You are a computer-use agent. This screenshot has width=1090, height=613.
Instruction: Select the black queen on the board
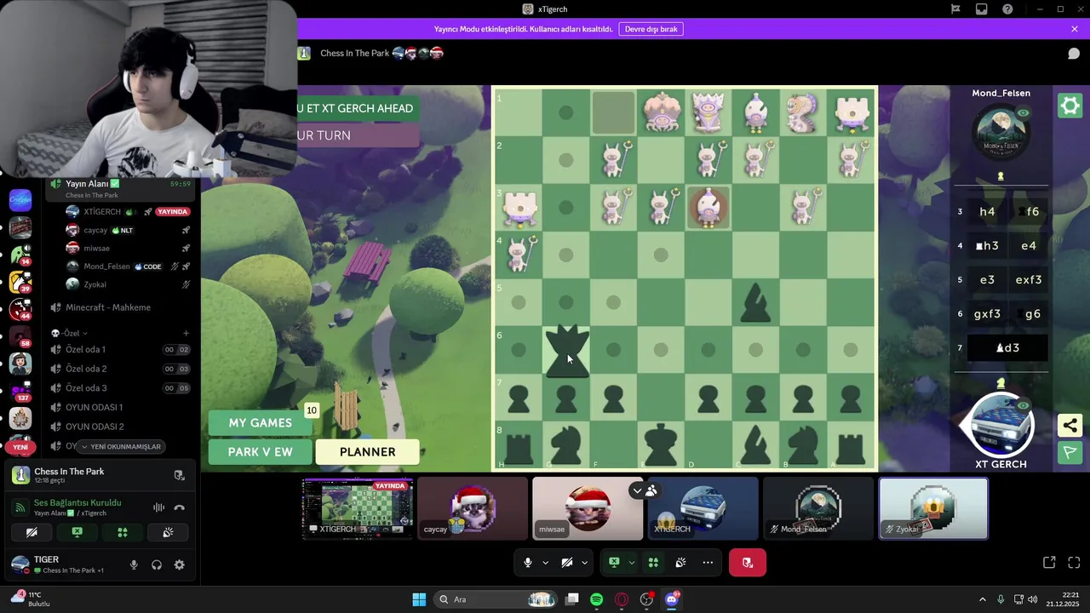566,350
